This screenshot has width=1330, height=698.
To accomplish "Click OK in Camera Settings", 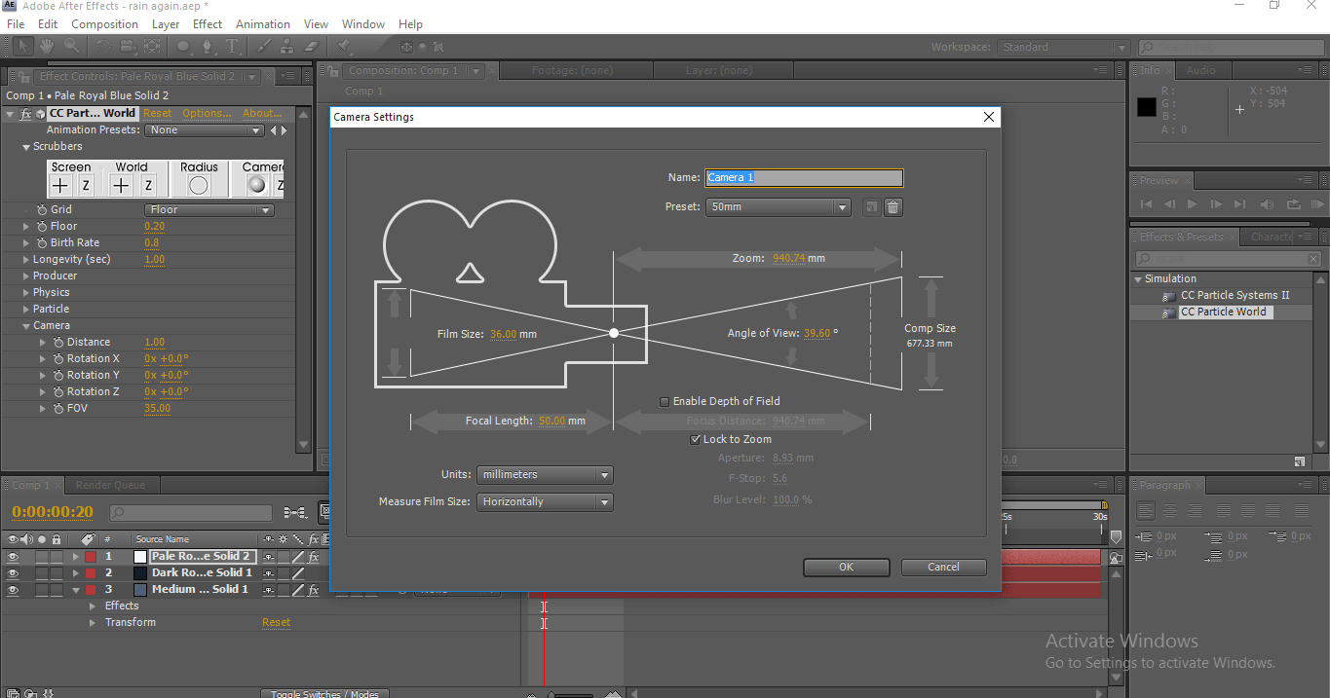I will pyautogui.click(x=846, y=567).
